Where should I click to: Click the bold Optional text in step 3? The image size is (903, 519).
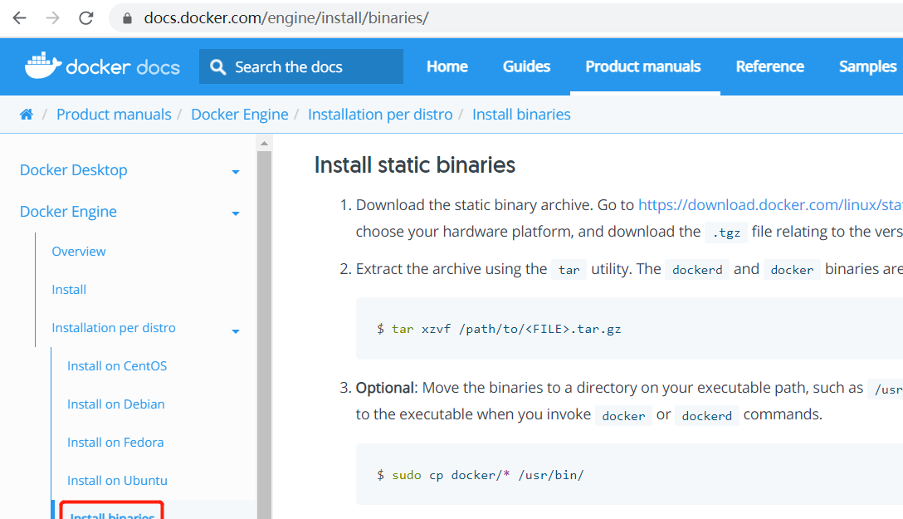385,388
